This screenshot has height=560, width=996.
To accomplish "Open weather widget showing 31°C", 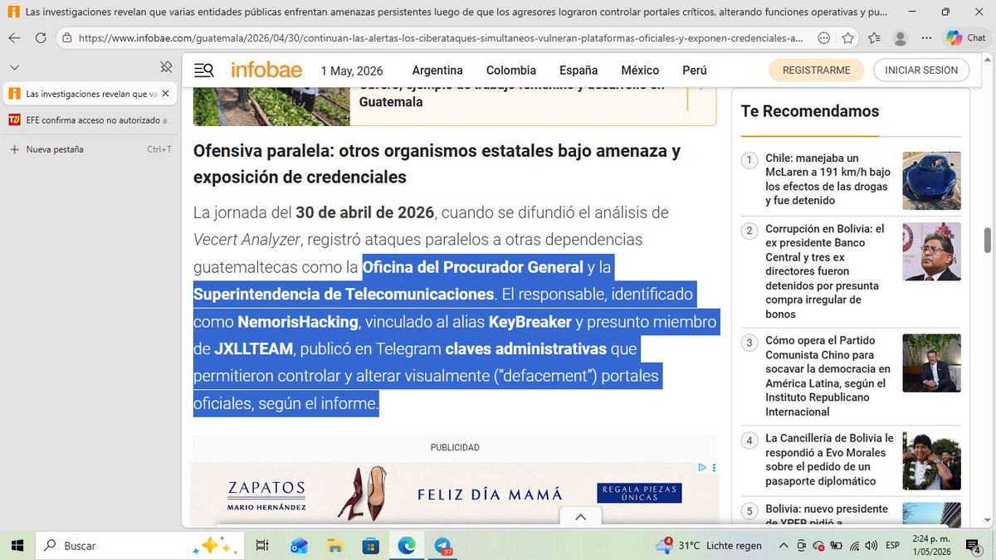I will [709, 545].
